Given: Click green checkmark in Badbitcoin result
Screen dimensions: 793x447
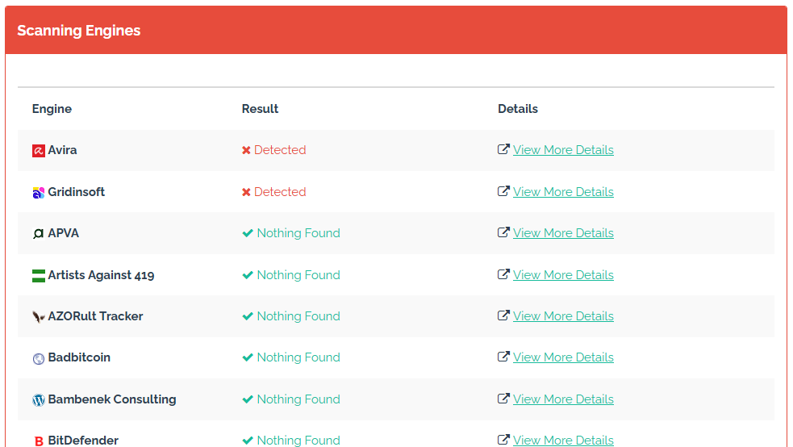Looking at the screenshot, I should click(x=248, y=357).
